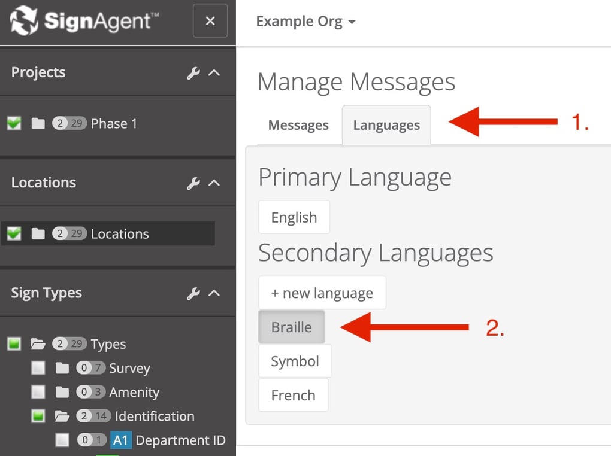Viewport: 611px width, 456px height.
Task: Enable the Survey sign type checkbox
Action: [x=38, y=369]
